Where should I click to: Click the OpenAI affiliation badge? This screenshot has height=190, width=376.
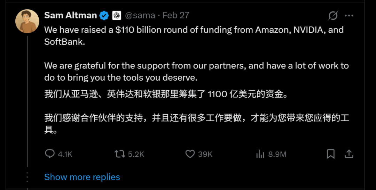click(116, 16)
